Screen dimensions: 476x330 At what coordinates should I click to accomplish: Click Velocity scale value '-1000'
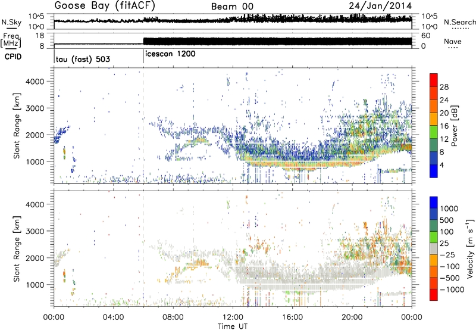click(x=452, y=289)
